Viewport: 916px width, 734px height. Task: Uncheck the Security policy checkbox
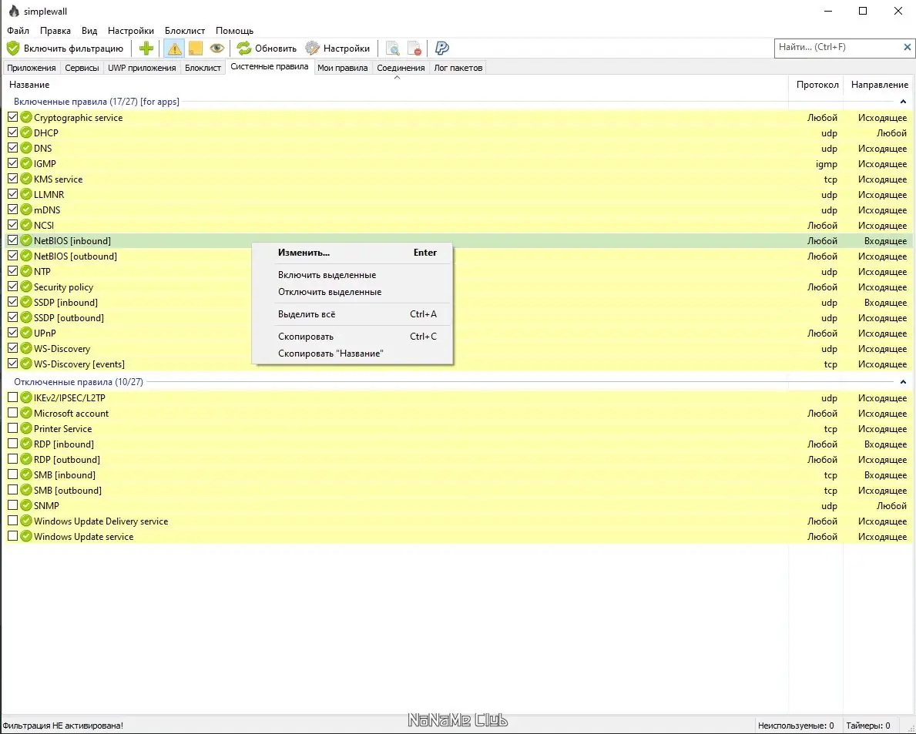click(x=13, y=287)
